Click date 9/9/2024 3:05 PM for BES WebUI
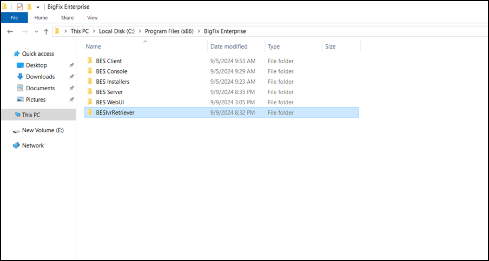489x261 pixels. click(x=233, y=102)
